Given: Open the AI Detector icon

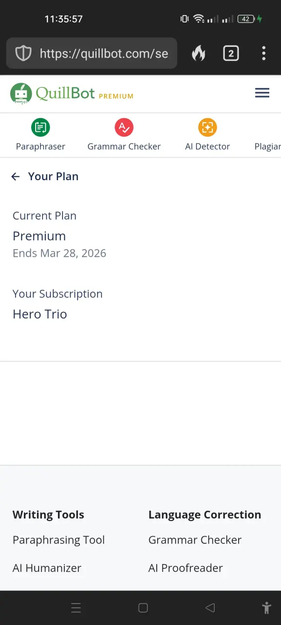Looking at the screenshot, I should point(207,127).
